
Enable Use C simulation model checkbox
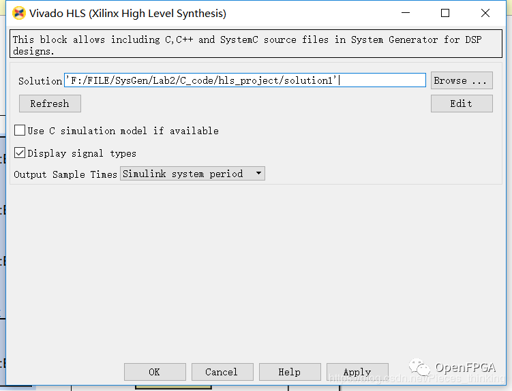[20, 130]
